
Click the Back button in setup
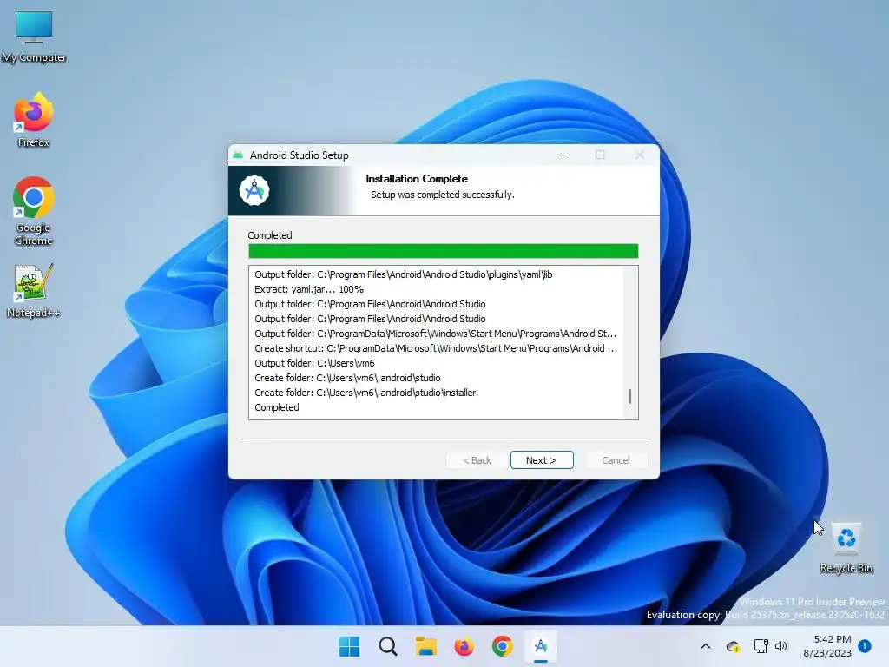(x=477, y=460)
